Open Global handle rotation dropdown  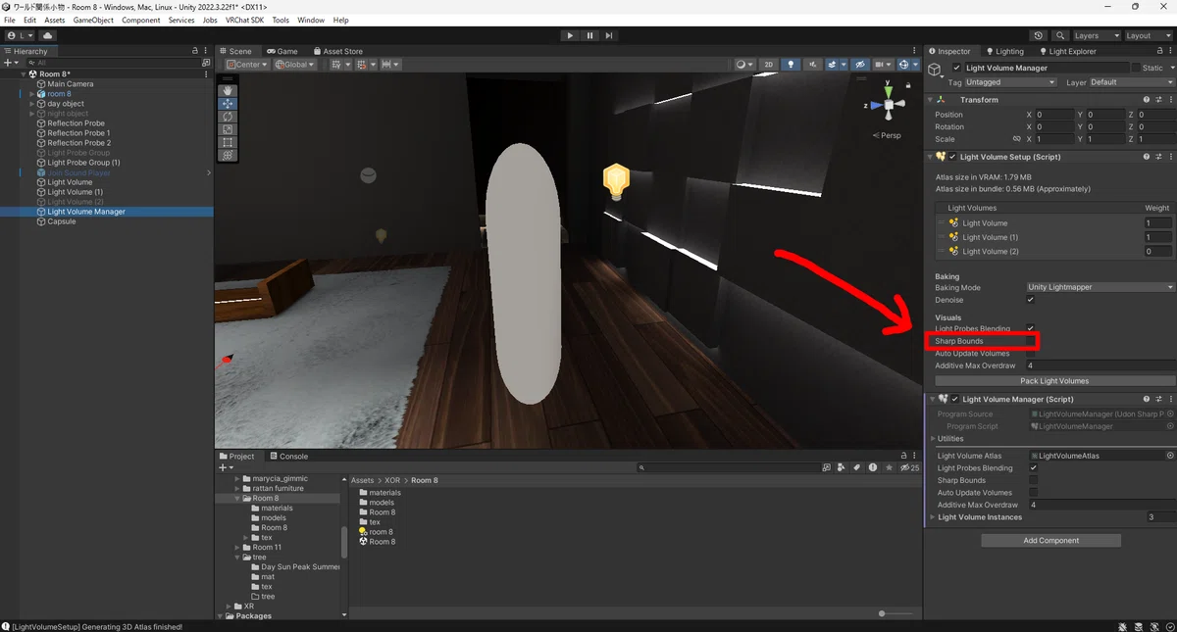point(294,65)
